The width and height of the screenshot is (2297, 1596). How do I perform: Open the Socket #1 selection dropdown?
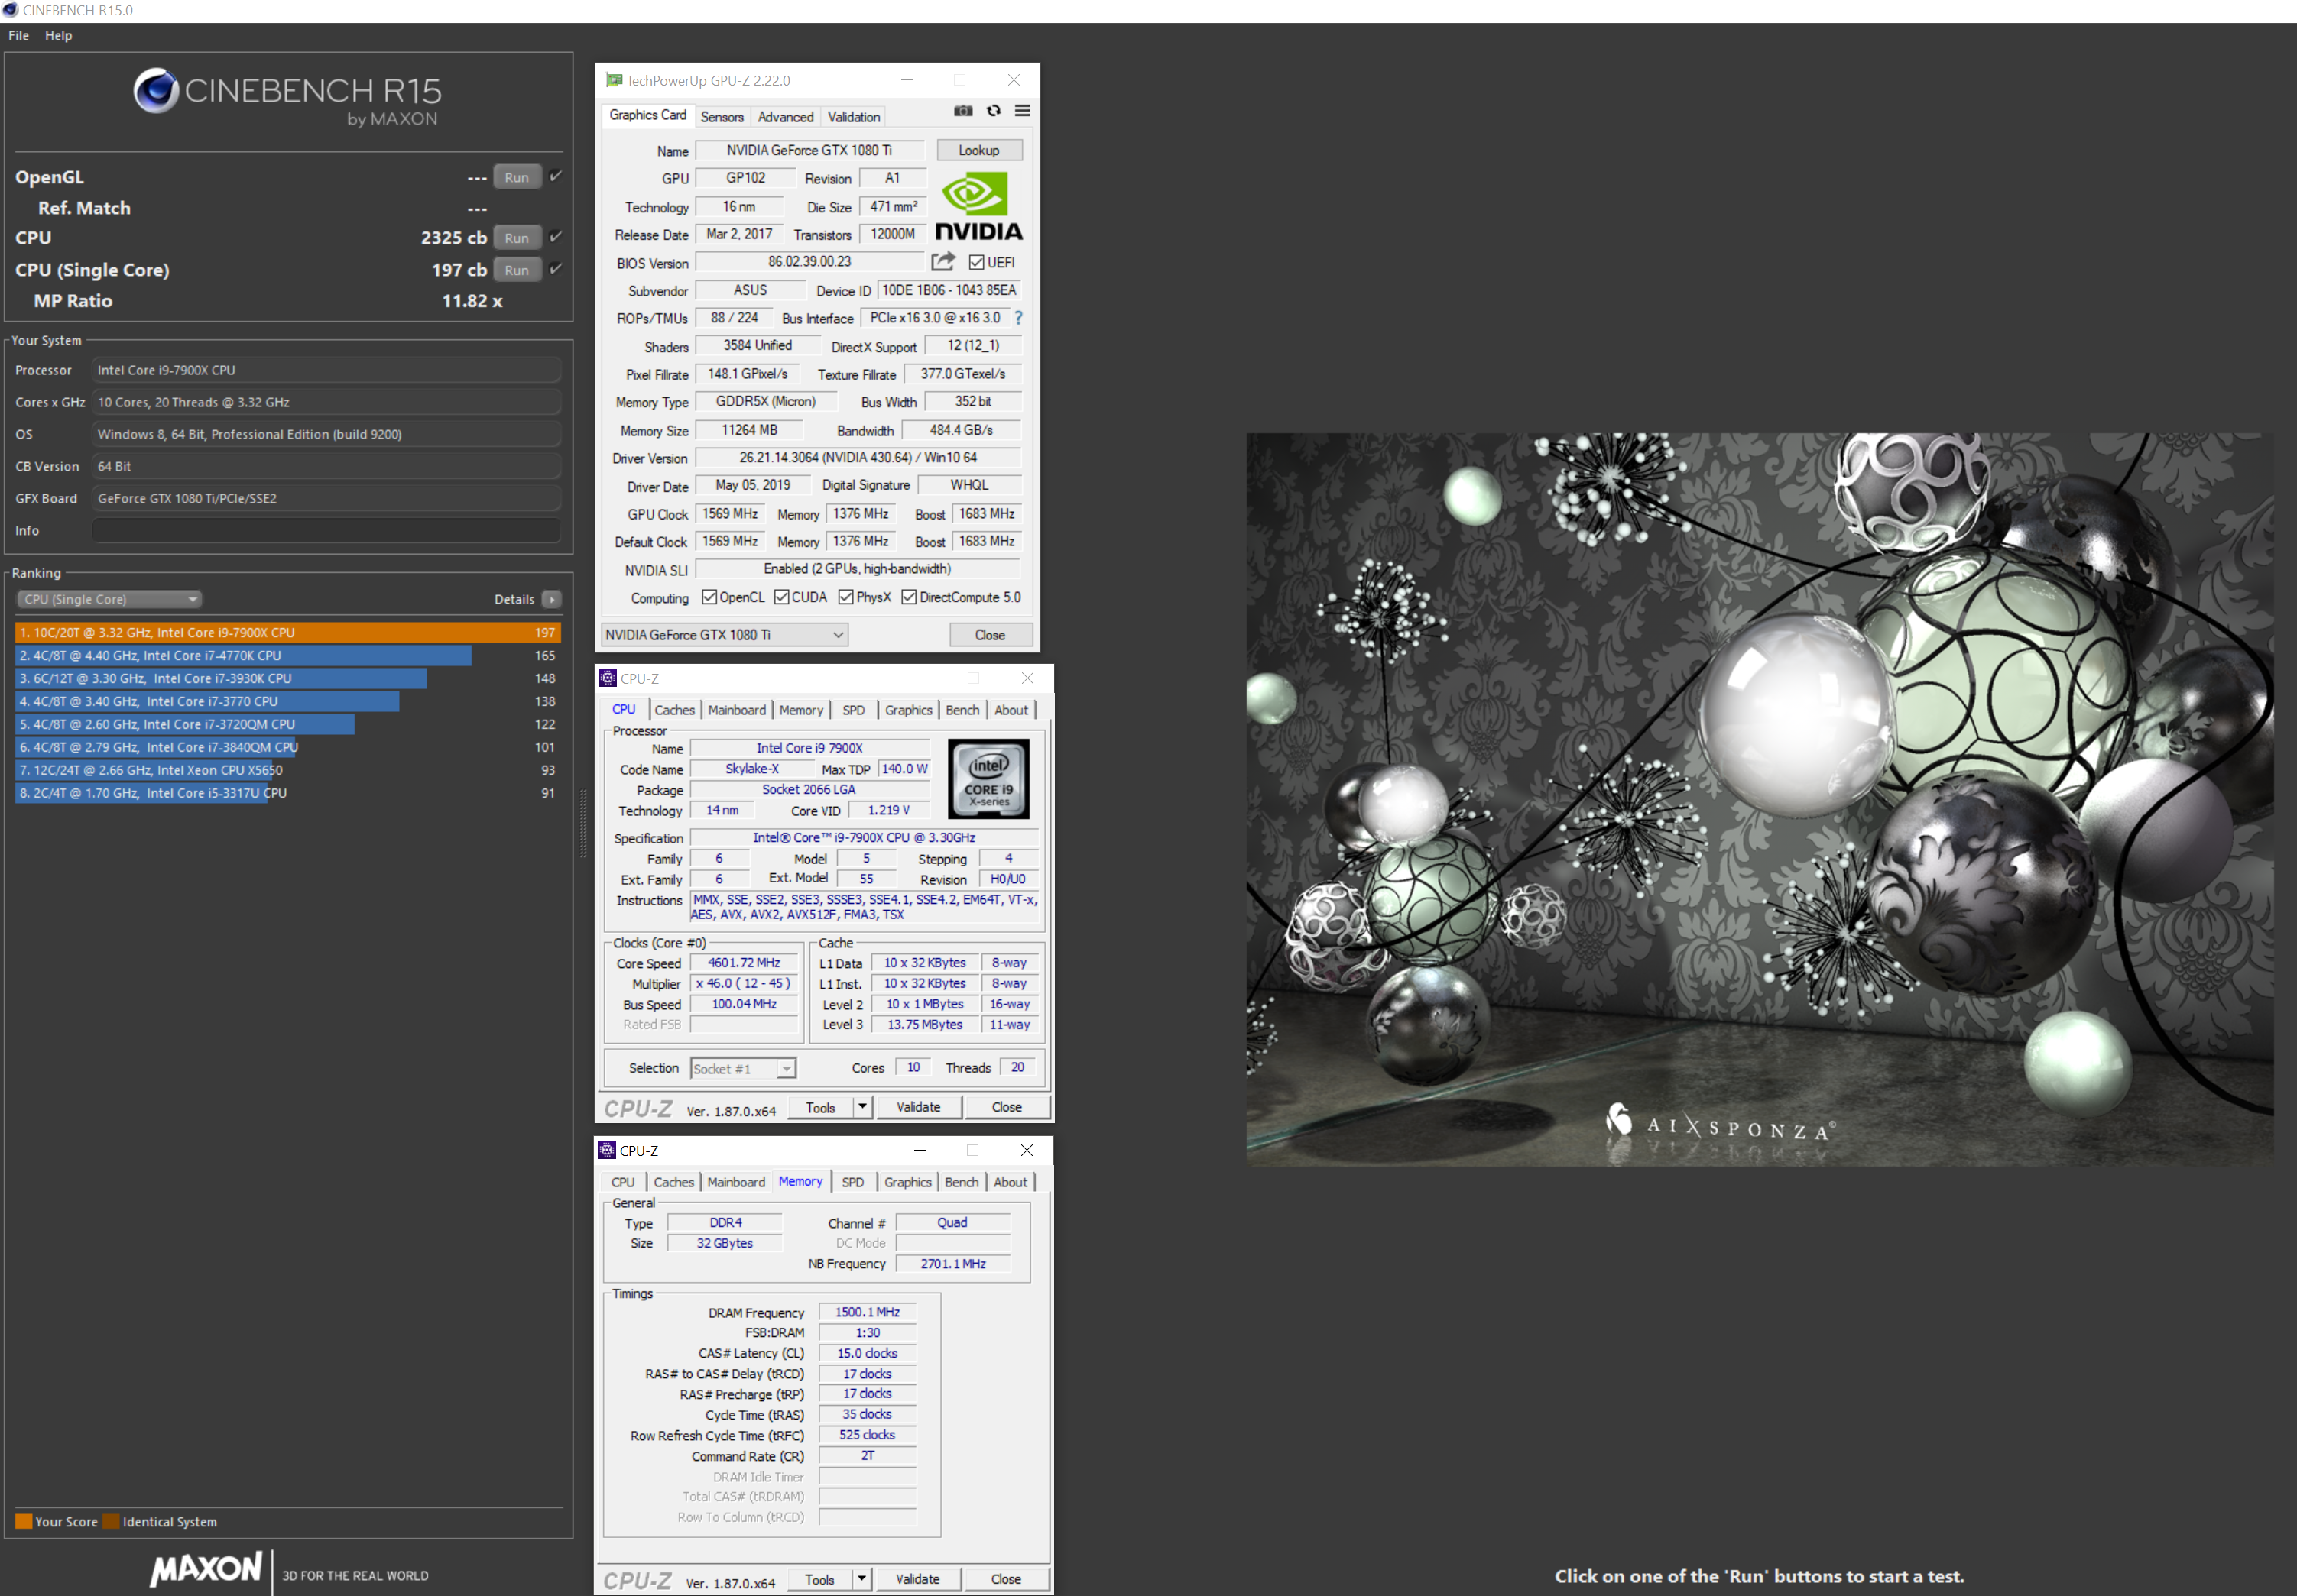click(x=743, y=1069)
